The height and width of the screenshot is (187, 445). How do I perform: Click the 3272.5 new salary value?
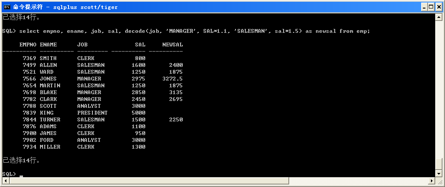(172, 79)
